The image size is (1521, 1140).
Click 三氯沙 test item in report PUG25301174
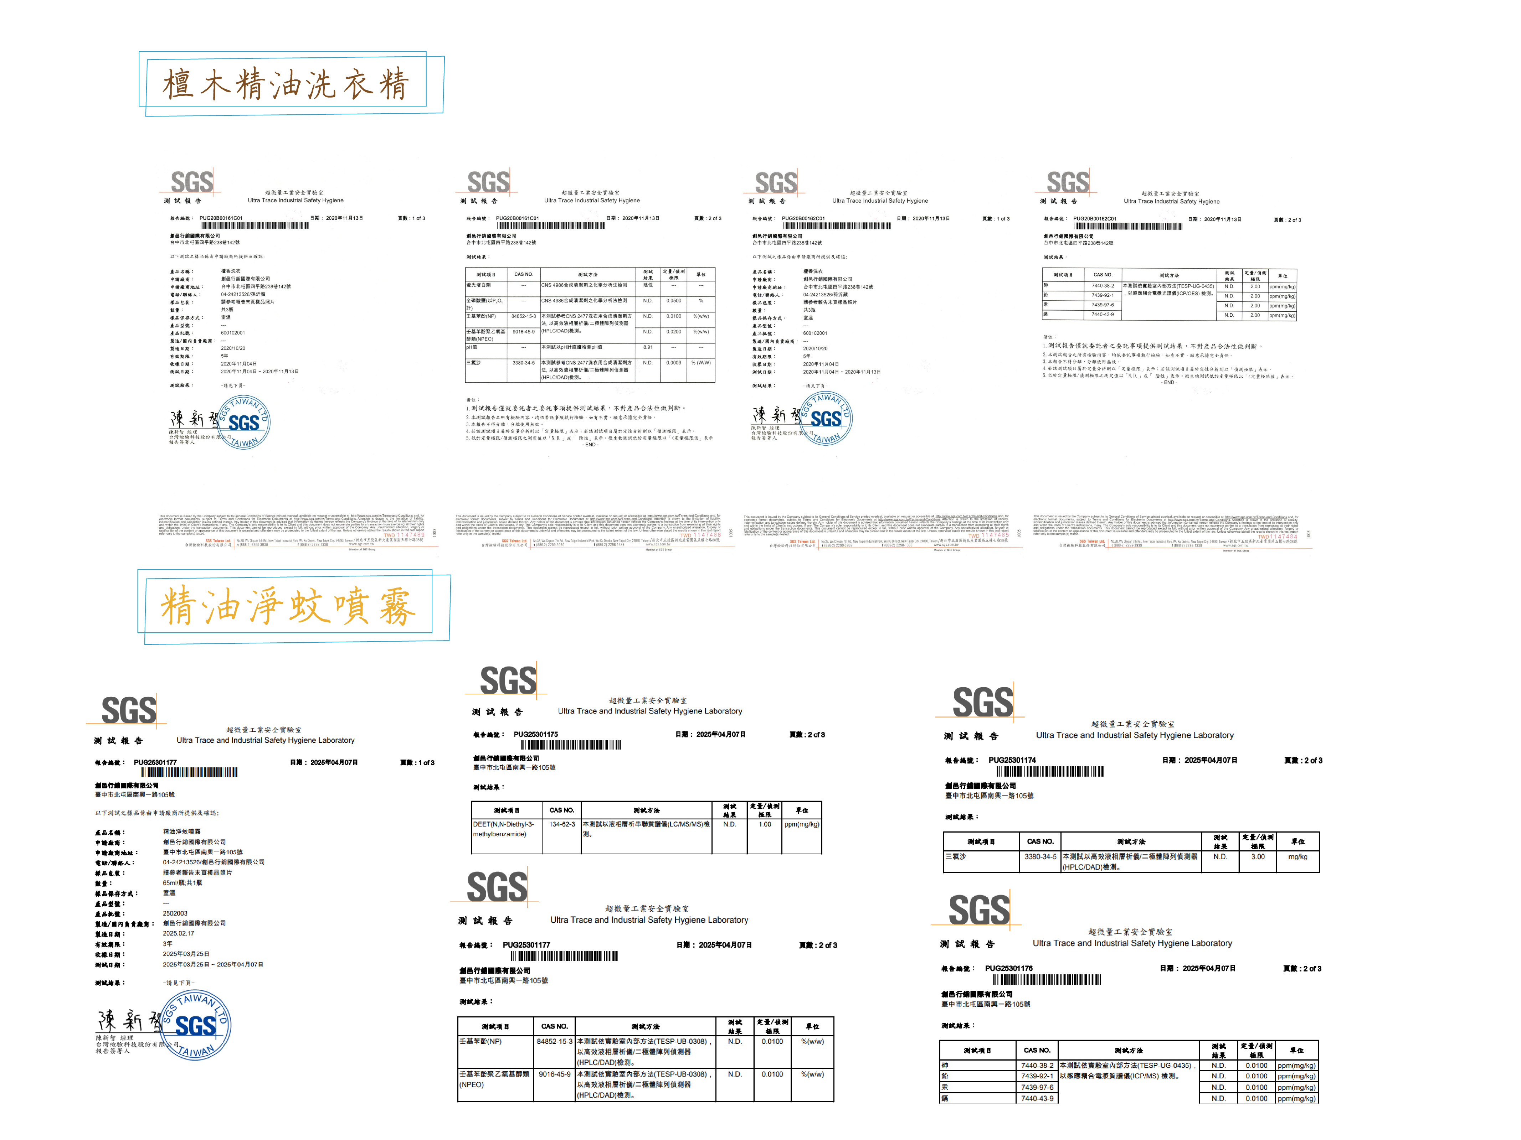tap(956, 857)
